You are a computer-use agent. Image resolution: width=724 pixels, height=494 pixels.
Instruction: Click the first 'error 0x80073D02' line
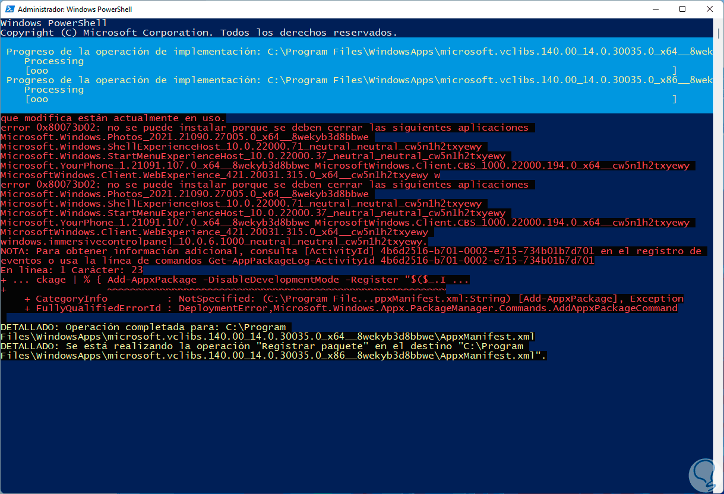coord(265,128)
